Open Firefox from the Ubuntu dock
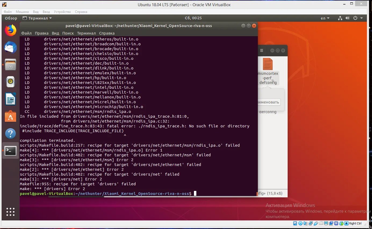The height and width of the screenshot is (229, 372). 10,30
